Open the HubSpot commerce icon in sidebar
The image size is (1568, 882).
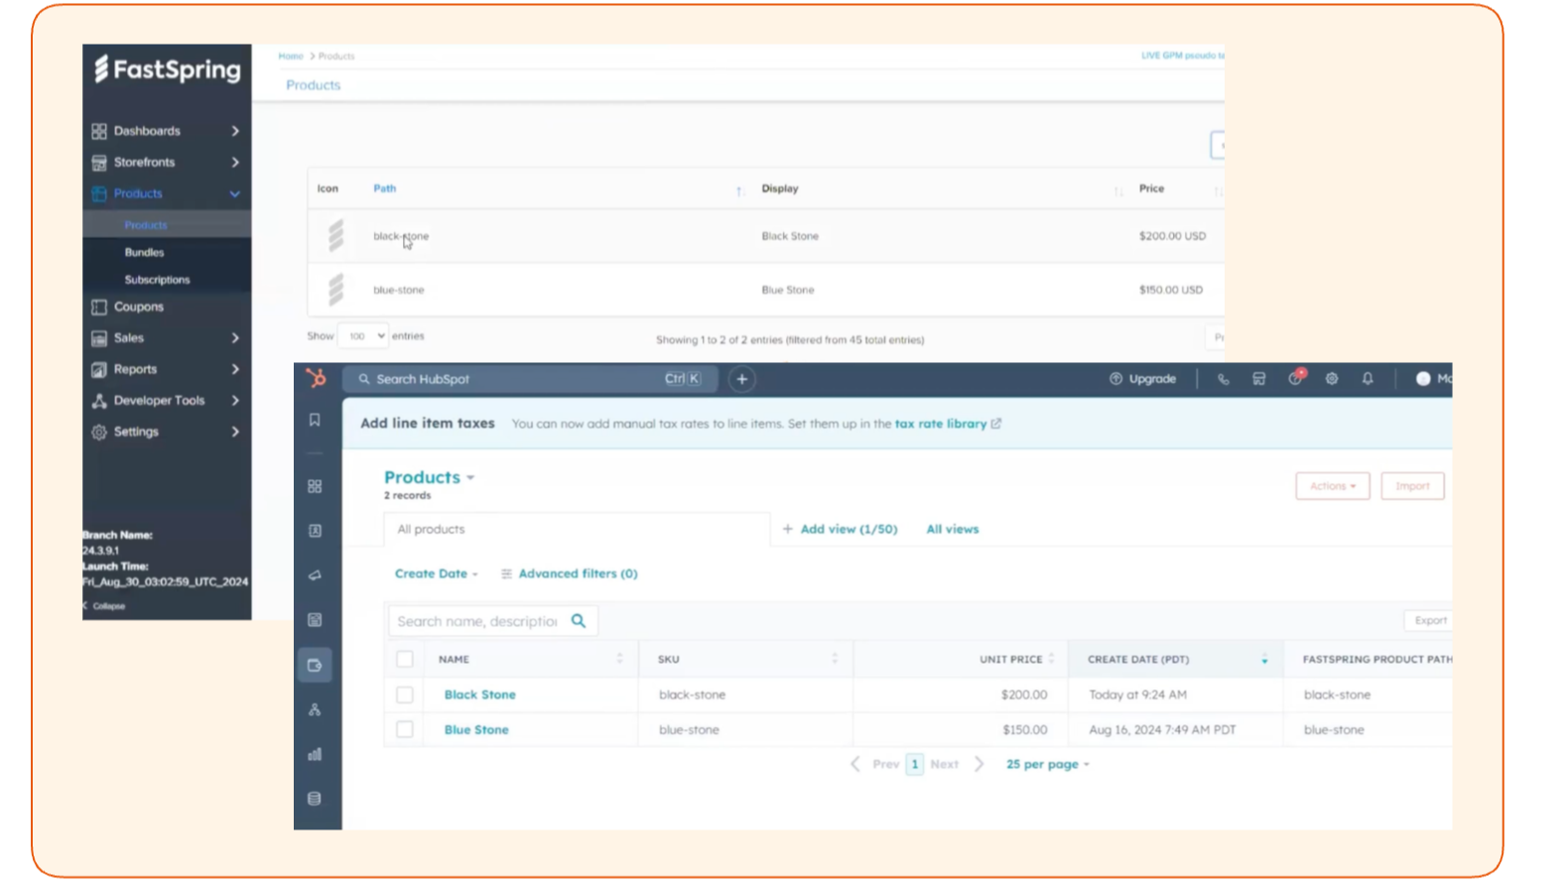315,665
